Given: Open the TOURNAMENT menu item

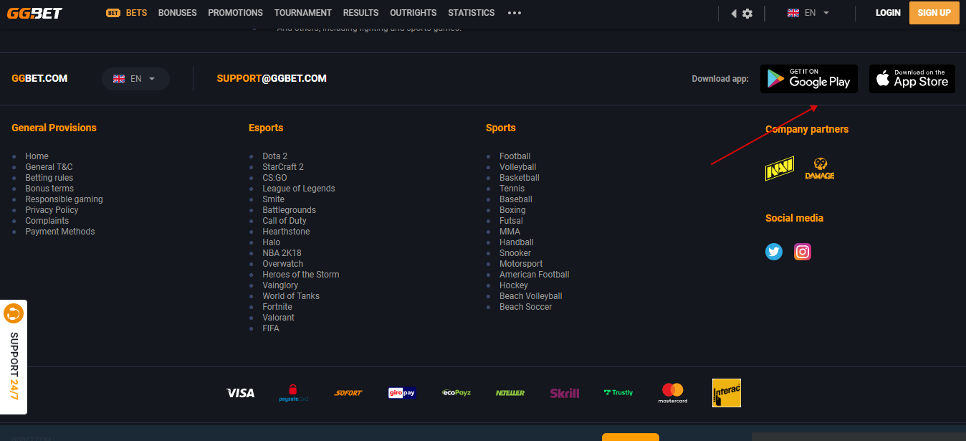Looking at the screenshot, I should click(303, 13).
